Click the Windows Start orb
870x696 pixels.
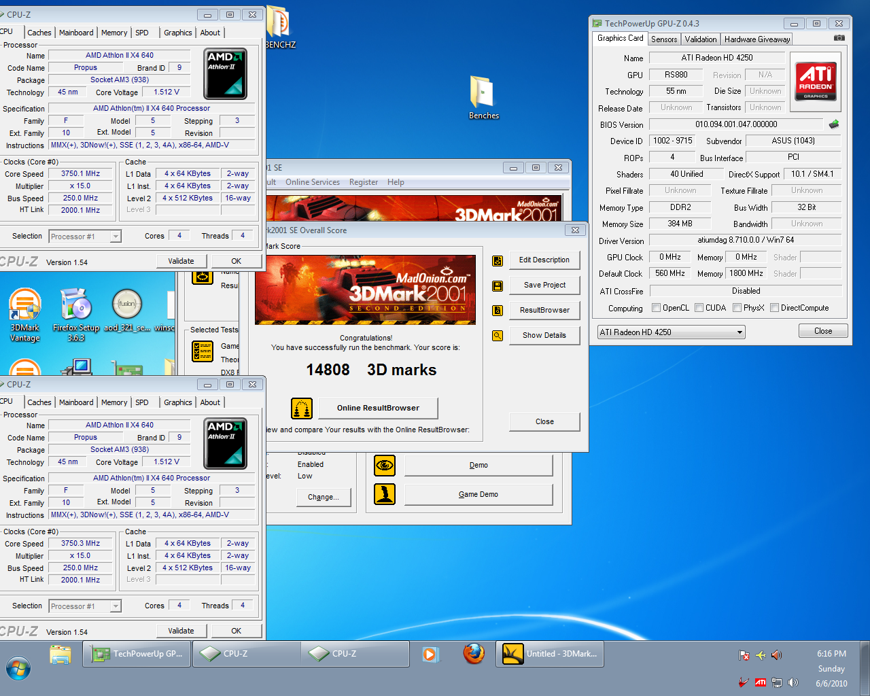click(18, 668)
